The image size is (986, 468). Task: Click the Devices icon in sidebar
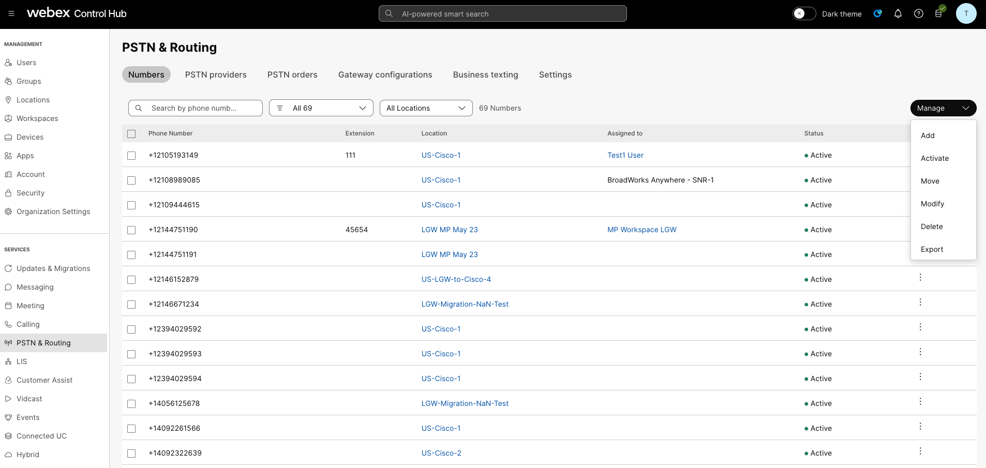8,137
